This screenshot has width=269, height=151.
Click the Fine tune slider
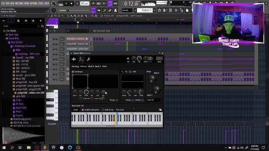click(134, 110)
